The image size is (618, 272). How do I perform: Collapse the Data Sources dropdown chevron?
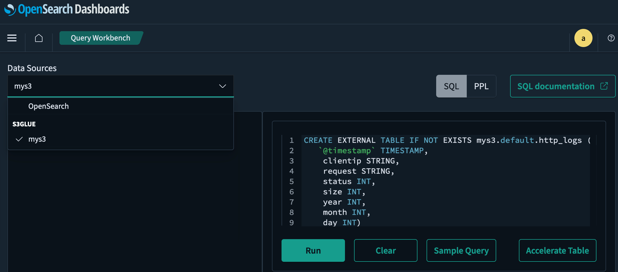[x=223, y=86]
